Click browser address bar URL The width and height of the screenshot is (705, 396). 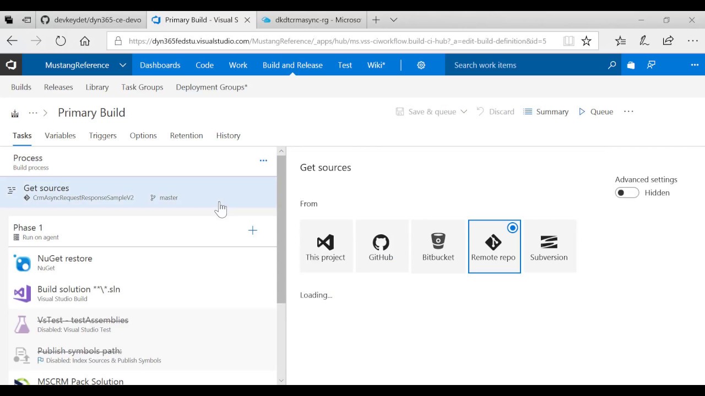tap(337, 41)
